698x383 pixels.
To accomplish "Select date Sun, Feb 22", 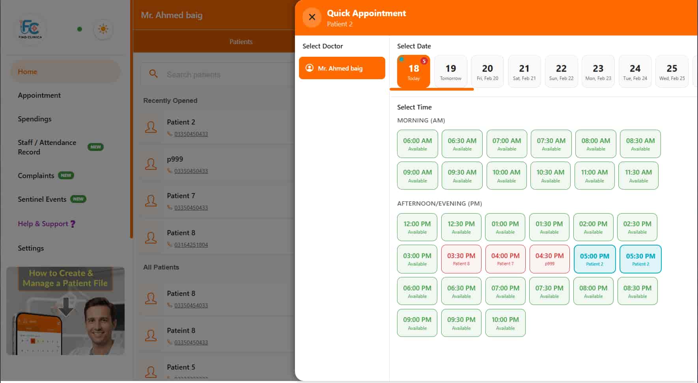I will [561, 71].
